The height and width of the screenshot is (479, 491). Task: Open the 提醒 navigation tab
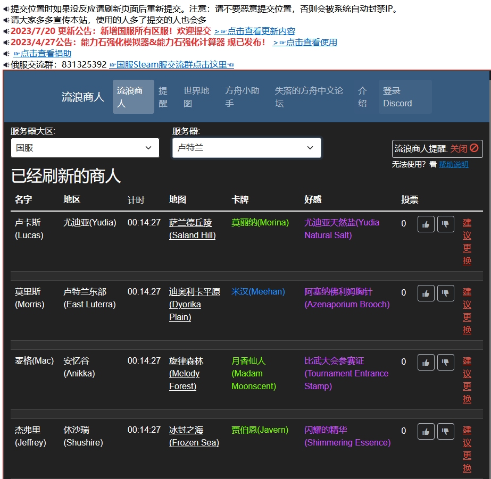[x=163, y=97]
